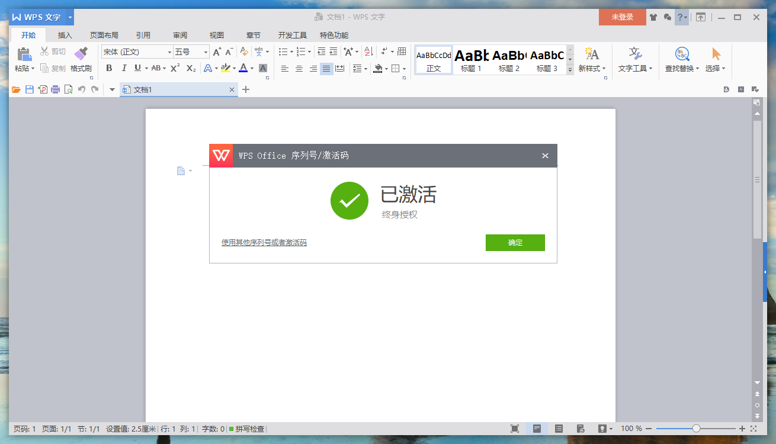Toggle subscript X₂ formatting
The image size is (776, 444).
point(191,69)
